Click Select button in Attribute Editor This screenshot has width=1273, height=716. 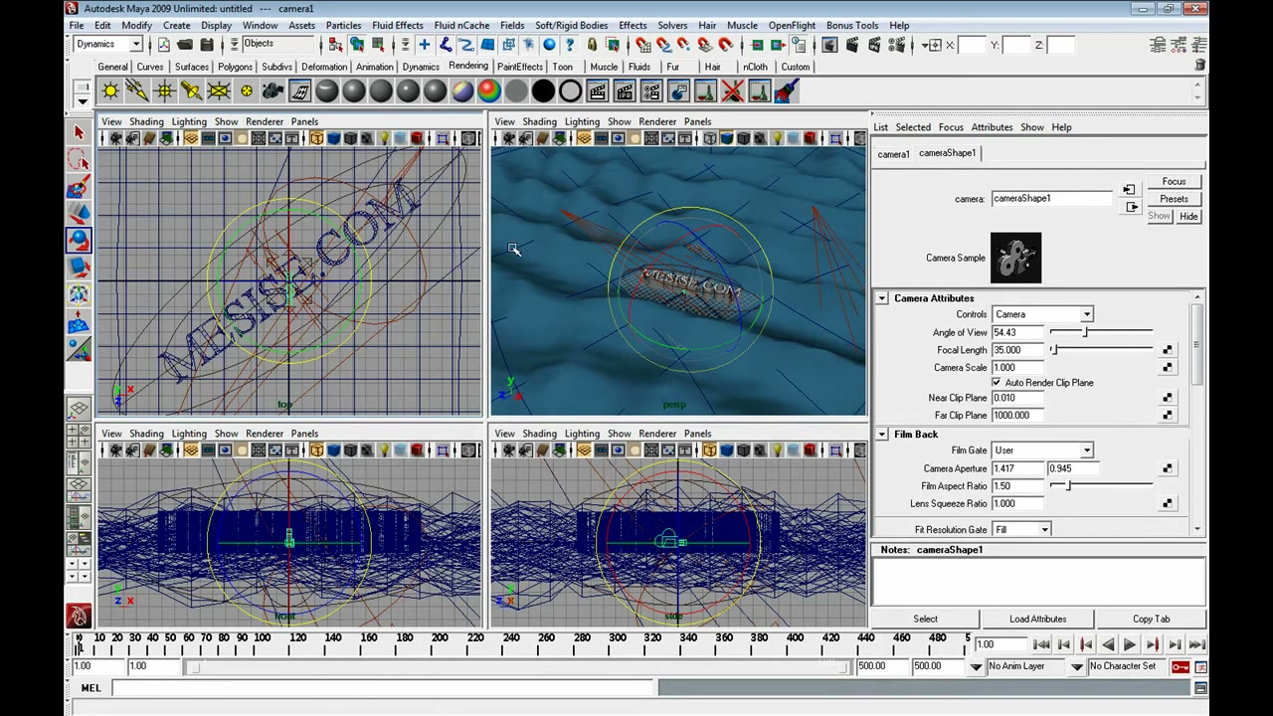[925, 619]
